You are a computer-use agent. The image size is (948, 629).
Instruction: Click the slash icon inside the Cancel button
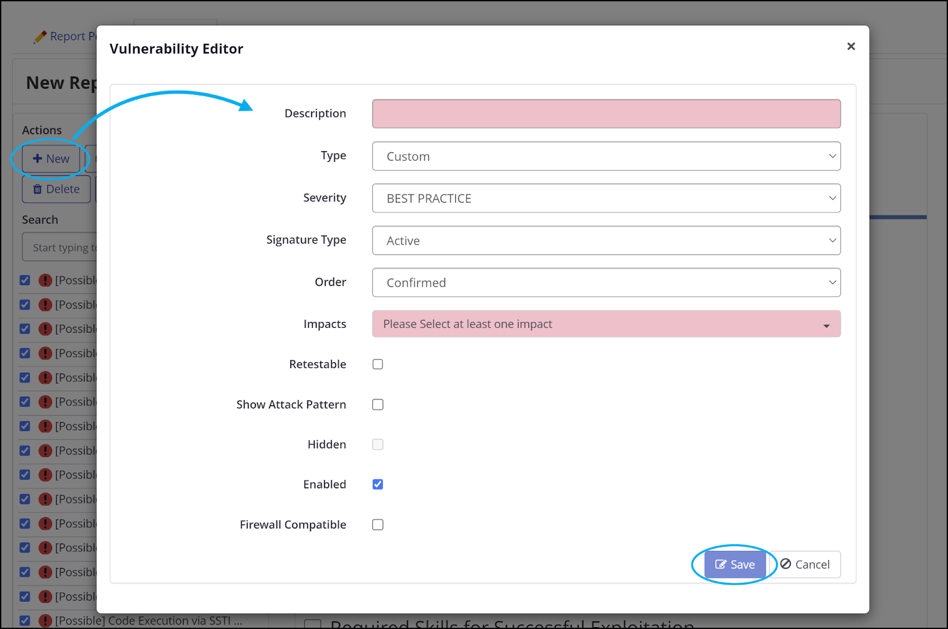[x=786, y=564]
